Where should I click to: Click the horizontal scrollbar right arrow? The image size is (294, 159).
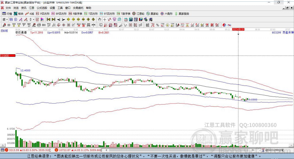(253, 150)
